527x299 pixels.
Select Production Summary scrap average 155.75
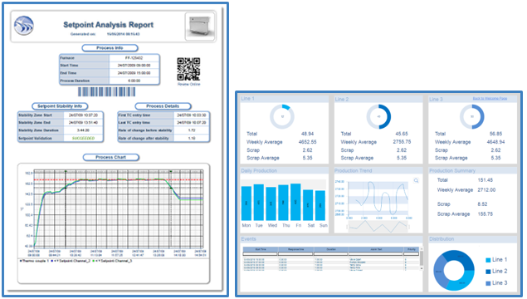[485, 214]
